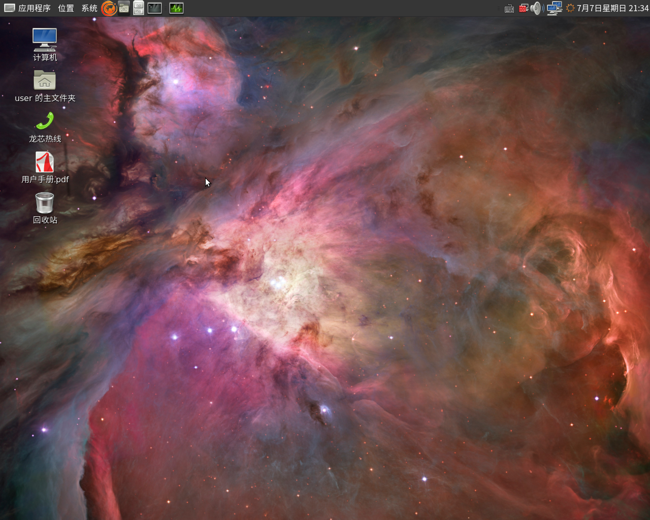Select the 用户手册.pdf file icon
Screen dimensions: 650x520
pyautogui.click(x=45, y=168)
